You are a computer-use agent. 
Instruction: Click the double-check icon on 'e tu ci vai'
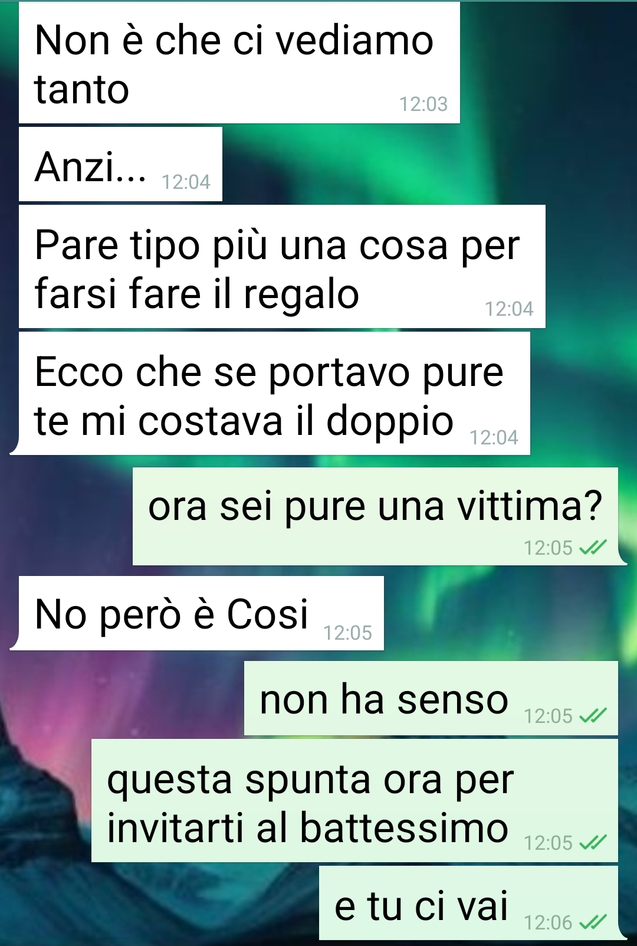tap(592, 922)
